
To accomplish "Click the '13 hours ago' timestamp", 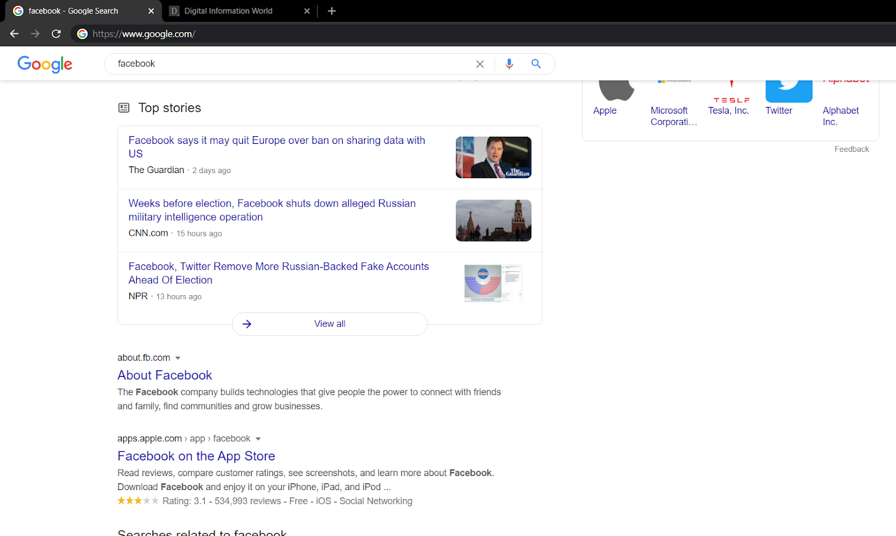I will [x=179, y=297].
